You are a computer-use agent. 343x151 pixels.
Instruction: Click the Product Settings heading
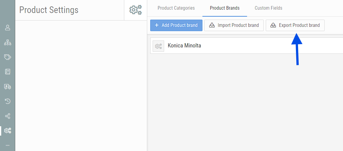tap(49, 10)
